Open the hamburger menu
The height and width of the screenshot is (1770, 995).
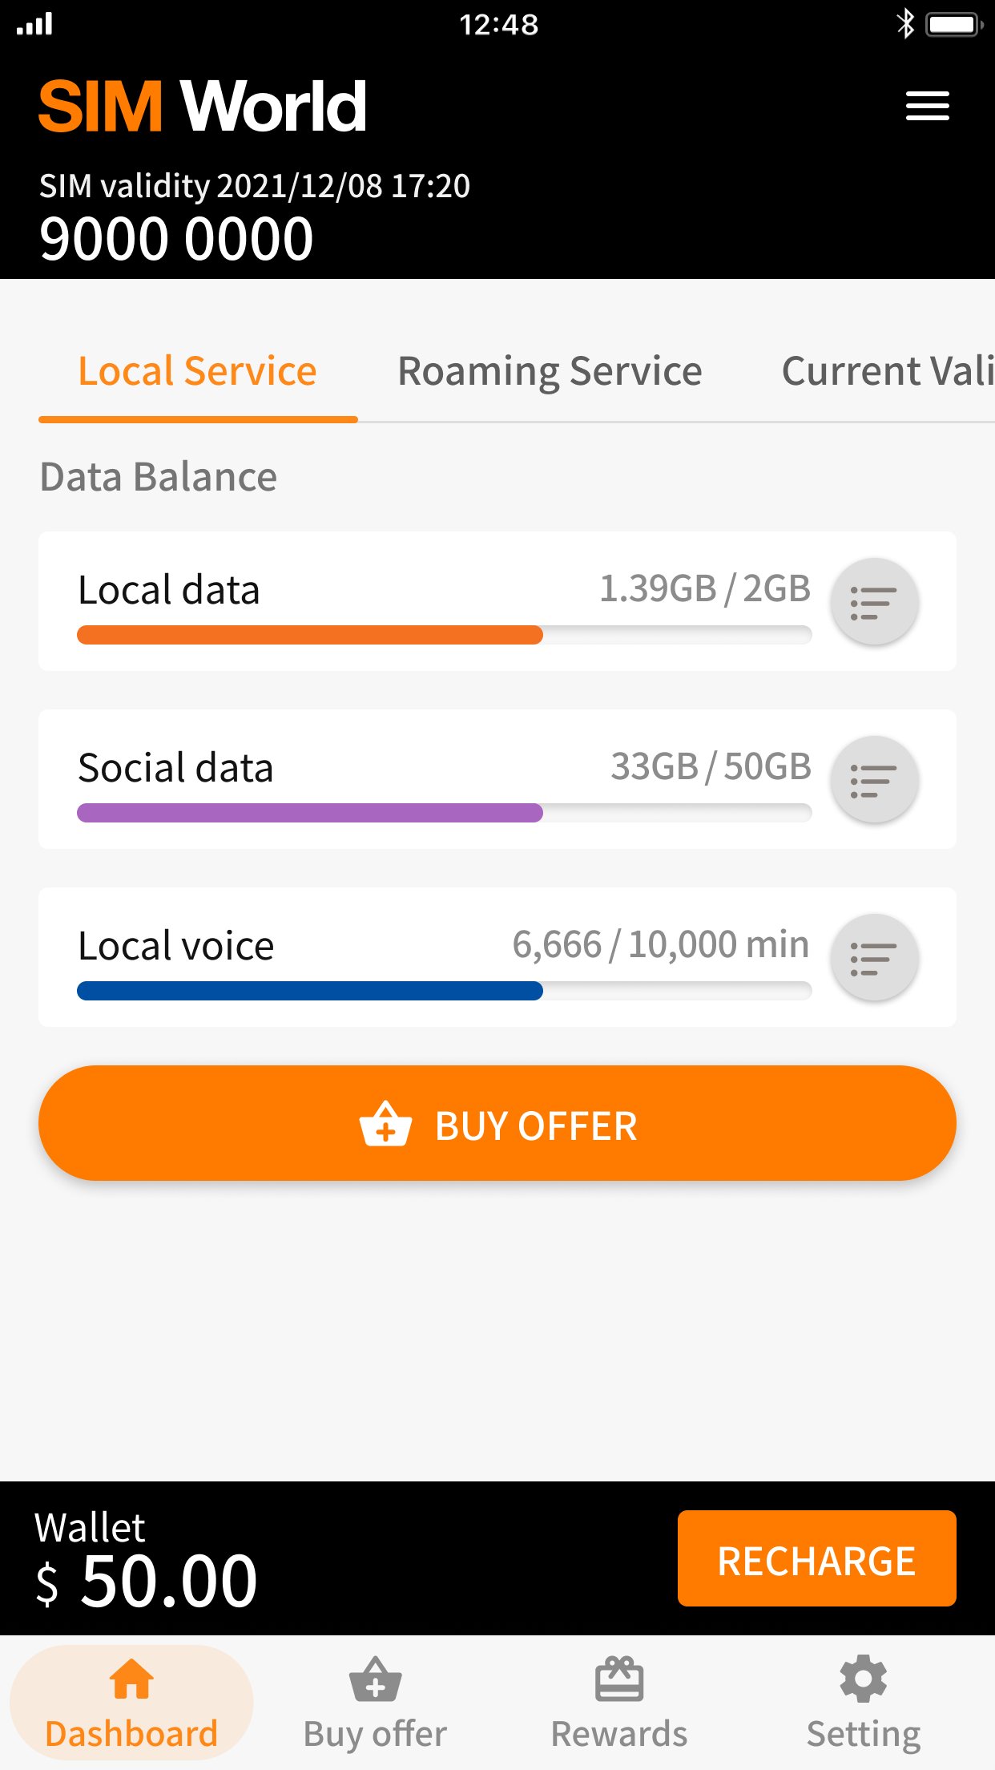pos(927,106)
